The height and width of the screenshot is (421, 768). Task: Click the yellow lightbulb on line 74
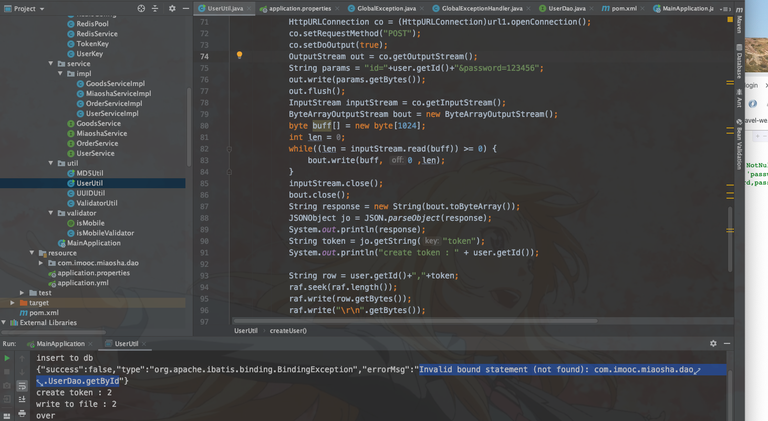click(240, 55)
